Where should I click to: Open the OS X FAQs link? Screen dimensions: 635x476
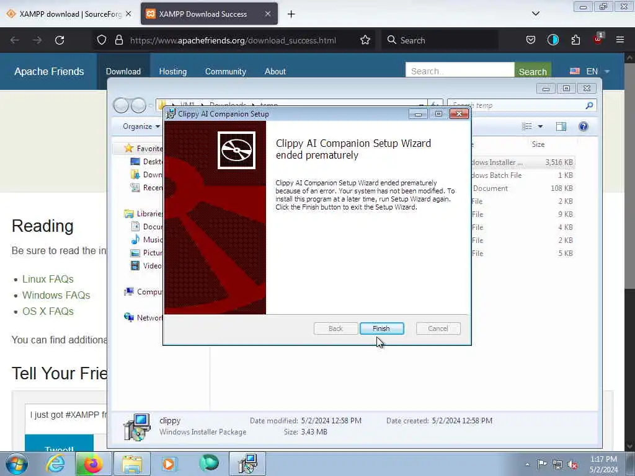48,311
